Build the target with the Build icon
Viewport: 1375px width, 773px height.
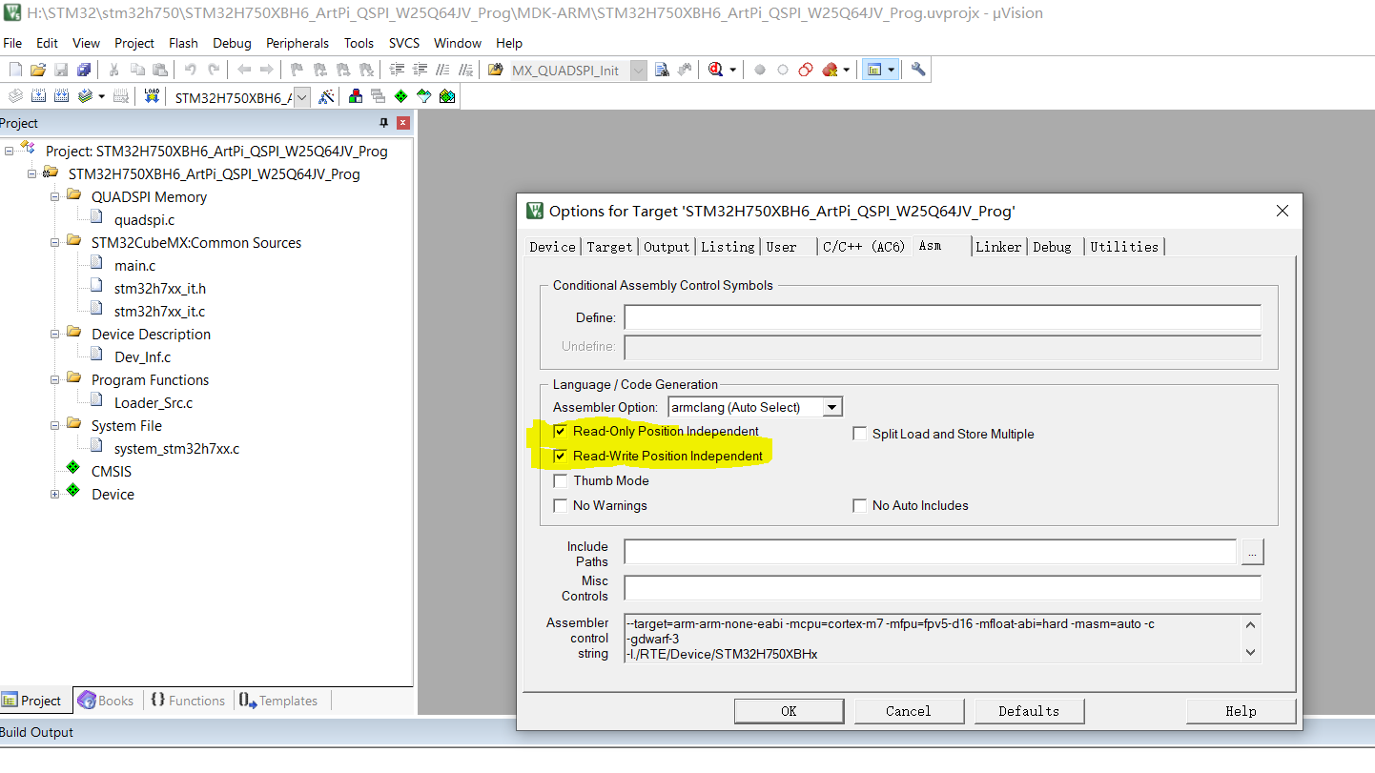[x=38, y=96]
